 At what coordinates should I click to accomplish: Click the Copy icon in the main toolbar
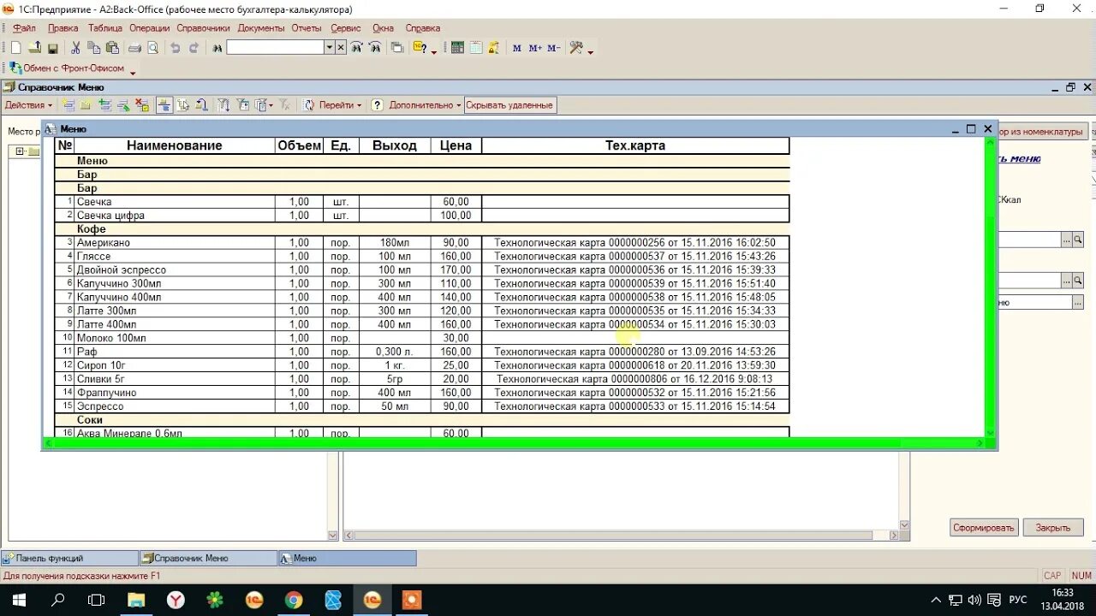tap(94, 48)
